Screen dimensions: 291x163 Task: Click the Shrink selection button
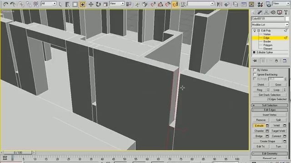pyautogui.click(x=261, y=85)
